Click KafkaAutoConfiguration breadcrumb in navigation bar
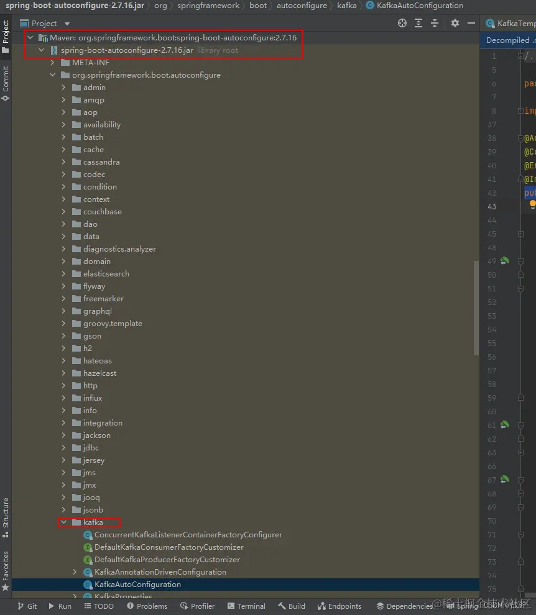This screenshot has height=615, width=536. click(x=415, y=6)
